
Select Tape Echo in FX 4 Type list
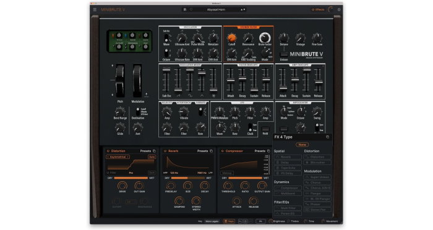coord(288,168)
